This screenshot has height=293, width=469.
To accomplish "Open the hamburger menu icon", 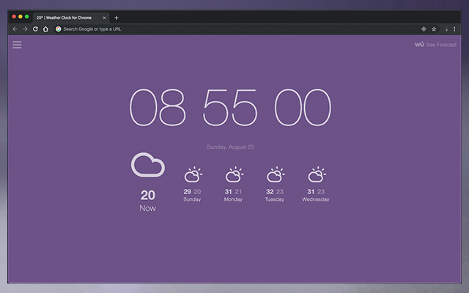I will 17,45.
